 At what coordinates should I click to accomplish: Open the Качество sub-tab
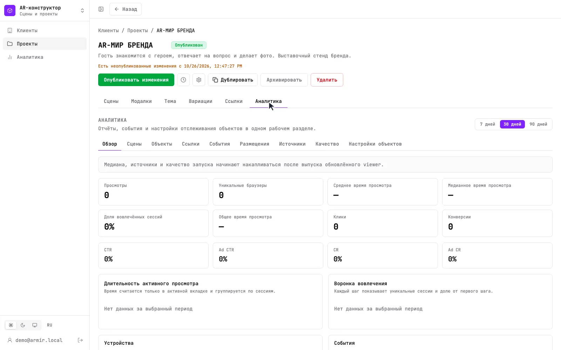tap(327, 144)
